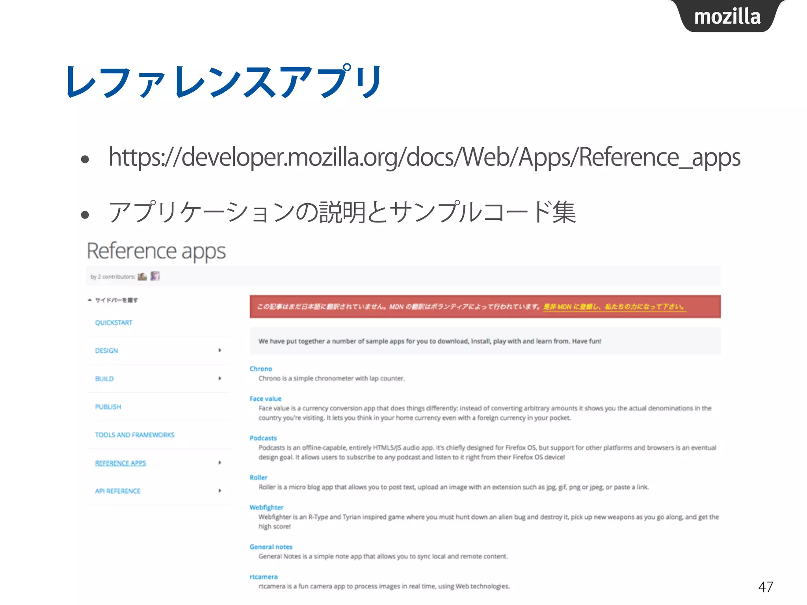The height and width of the screenshot is (605, 807).
Task: Open the rtcamera app link
Action: 264,577
